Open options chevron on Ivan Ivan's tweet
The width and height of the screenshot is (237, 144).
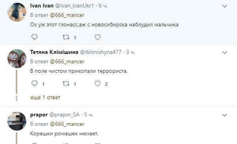point(225,6)
